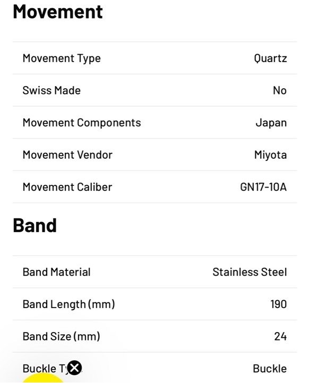Select the GN17-10A caliber value
The width and height of the screenshot is (310, 383).
[263, 187]
